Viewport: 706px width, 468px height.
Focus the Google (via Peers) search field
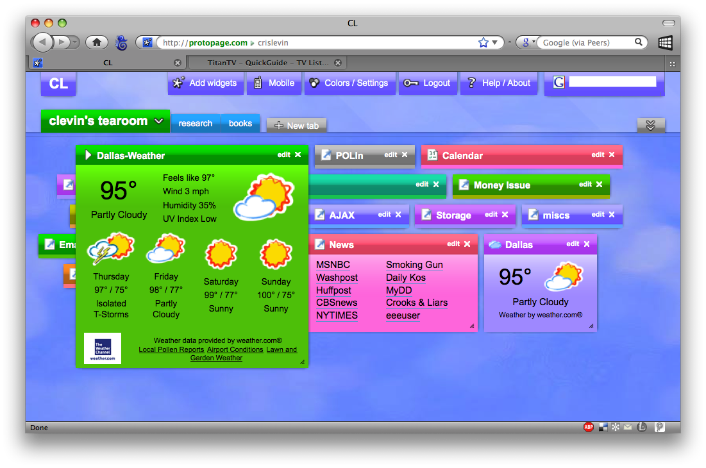click(x=585, y=43)
